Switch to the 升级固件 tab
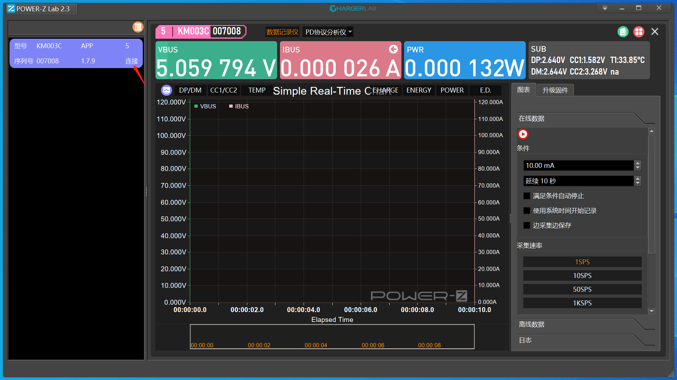Screen dimensions: 677x380 (x=555, y=90)
